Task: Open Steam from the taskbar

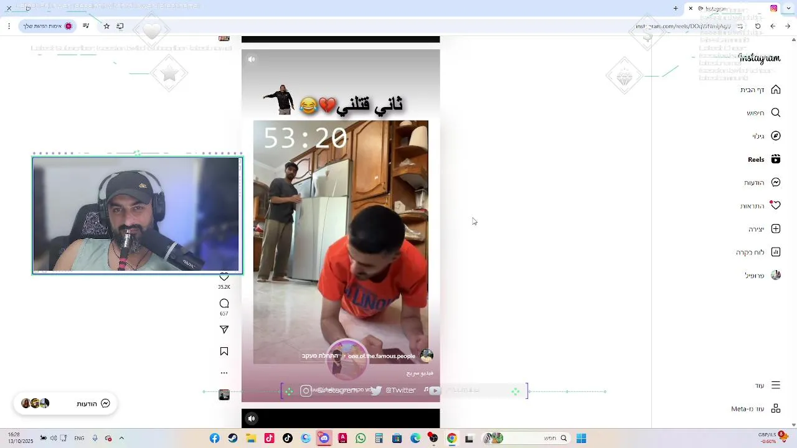Action: (x=232, y=439)
